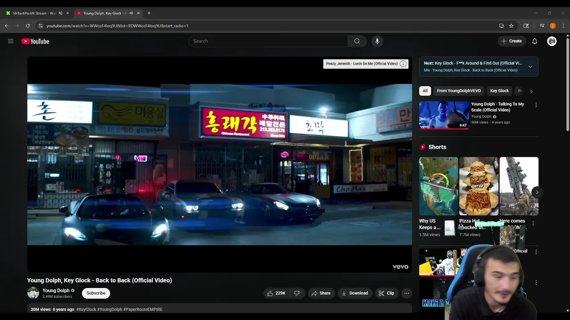The image size is (570, 320).
Task: Select the Key Glock chip
Action: (499, 91)
